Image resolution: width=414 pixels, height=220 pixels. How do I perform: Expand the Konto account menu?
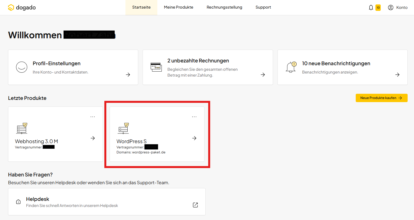(x=402, y=7)
